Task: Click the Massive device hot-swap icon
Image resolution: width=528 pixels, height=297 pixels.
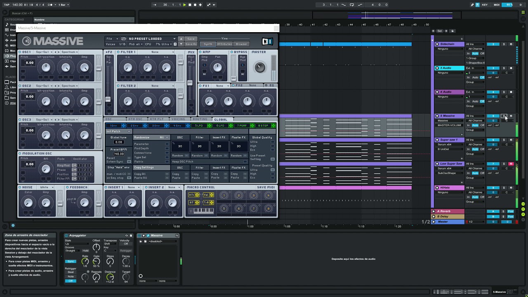Action: pos(177,236)
